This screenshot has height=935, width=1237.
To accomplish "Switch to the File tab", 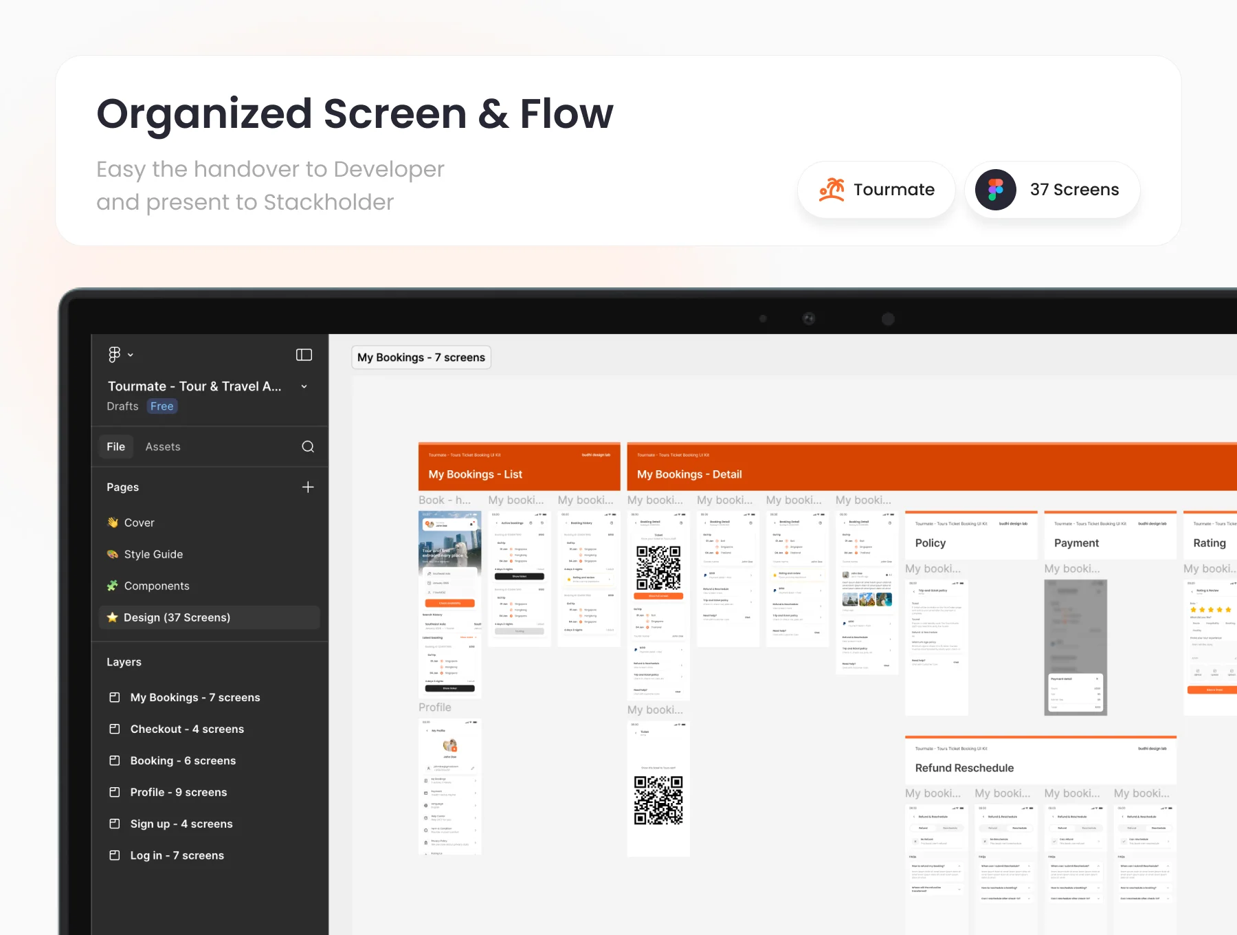I will click(115, 447).
